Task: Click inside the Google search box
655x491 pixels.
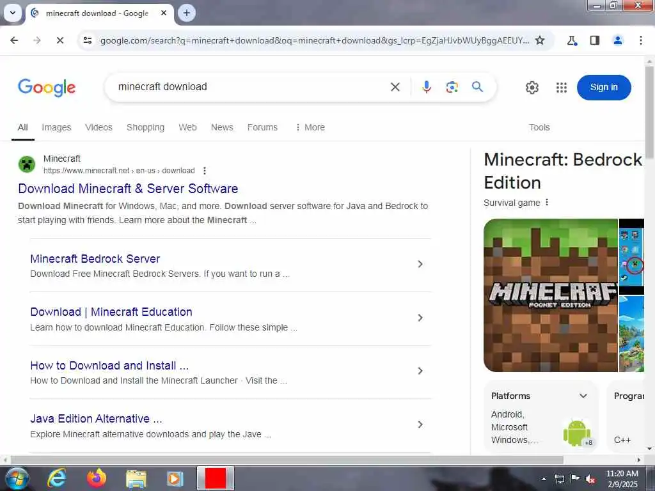Action: 249,87
